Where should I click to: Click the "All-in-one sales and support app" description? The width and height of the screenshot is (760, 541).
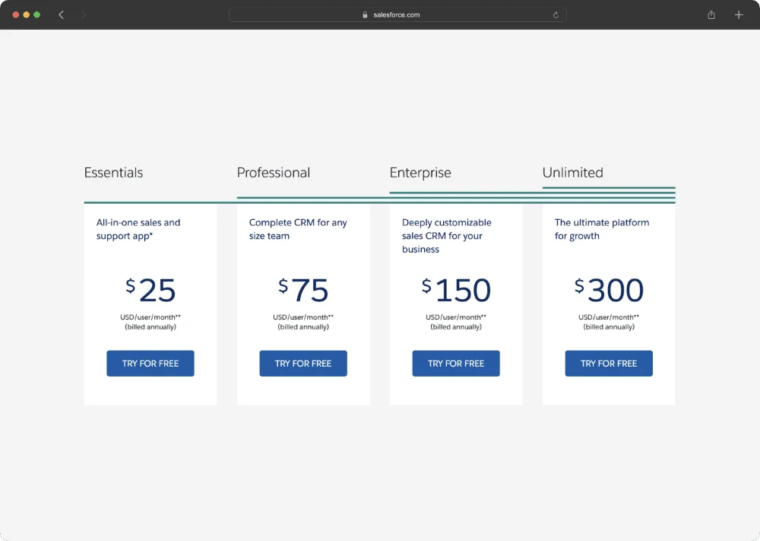click(138, 229)
